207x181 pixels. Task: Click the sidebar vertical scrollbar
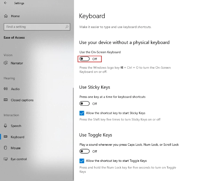pos(73,134)
